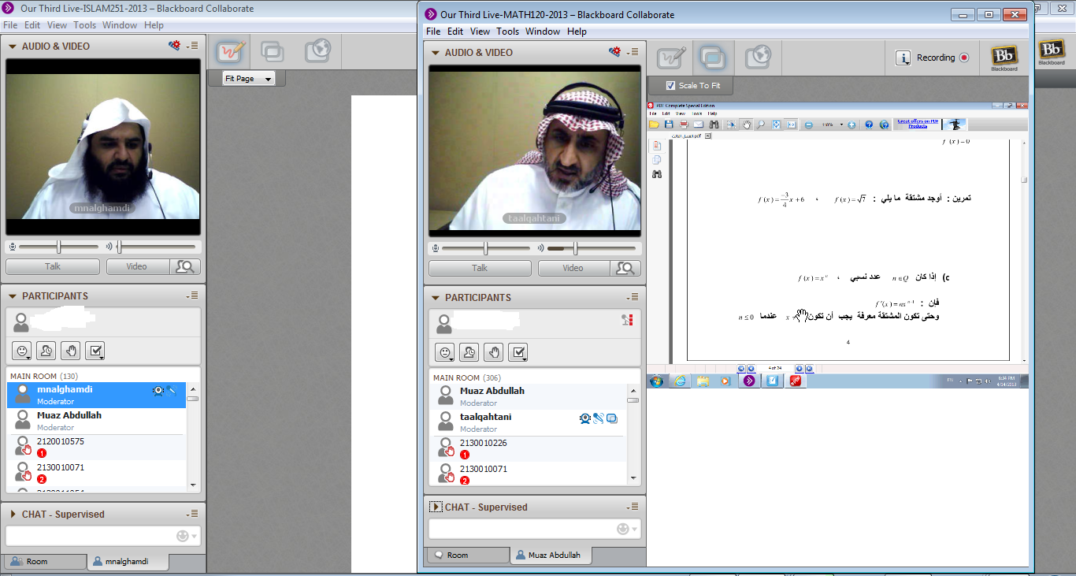Open polling response menu in ISLAM251 window
The height and width of the screenshot is (576, 1076).
pyautogui.click(x=95, y=351)
